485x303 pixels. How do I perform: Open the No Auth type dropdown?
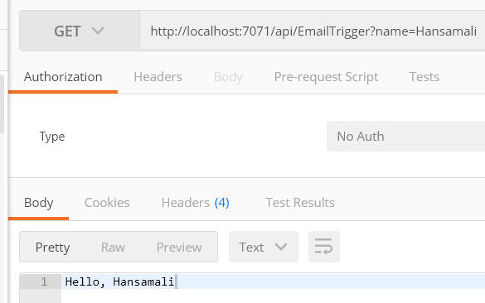point(405,137)
